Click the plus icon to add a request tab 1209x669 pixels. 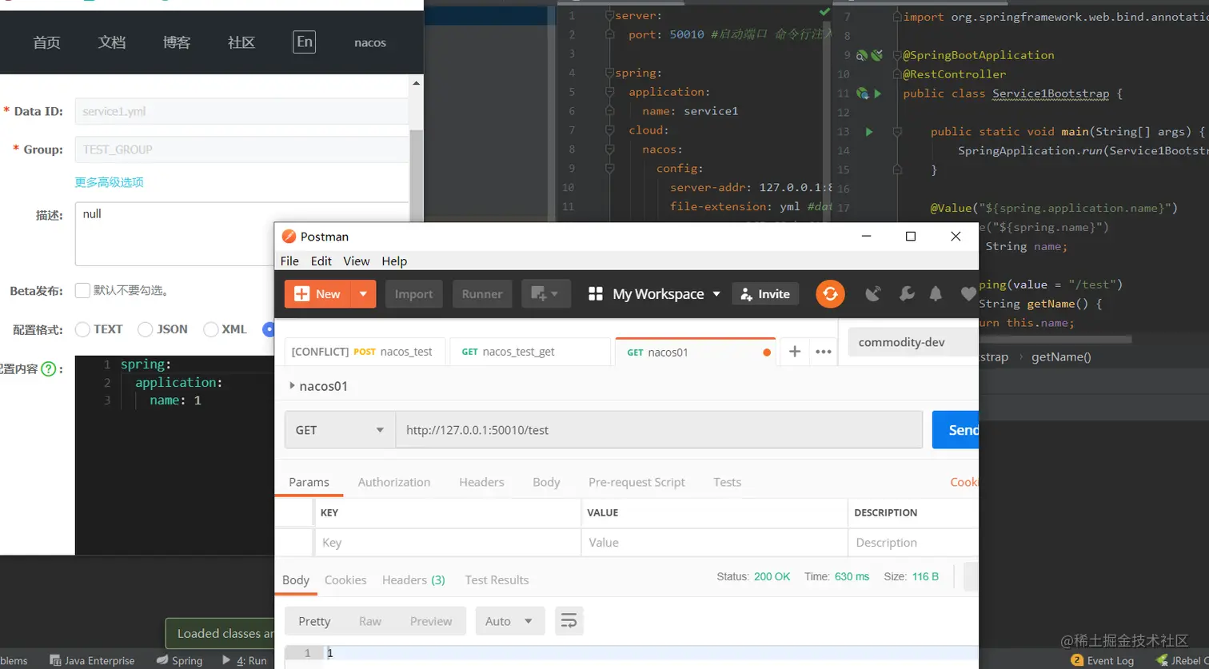click(795, 352)
